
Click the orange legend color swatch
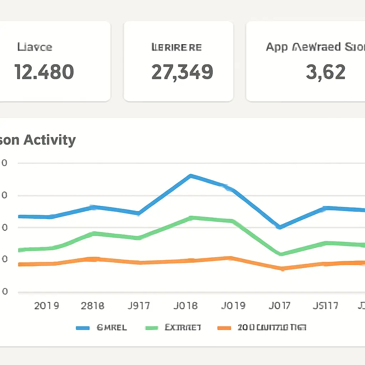point(224,328)
